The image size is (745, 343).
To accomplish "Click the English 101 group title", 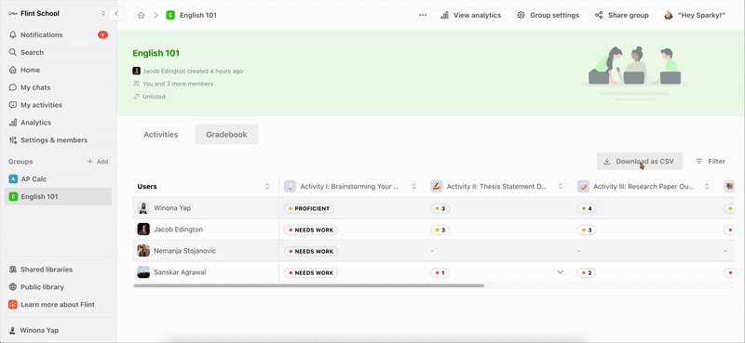I will pos(156,53).
